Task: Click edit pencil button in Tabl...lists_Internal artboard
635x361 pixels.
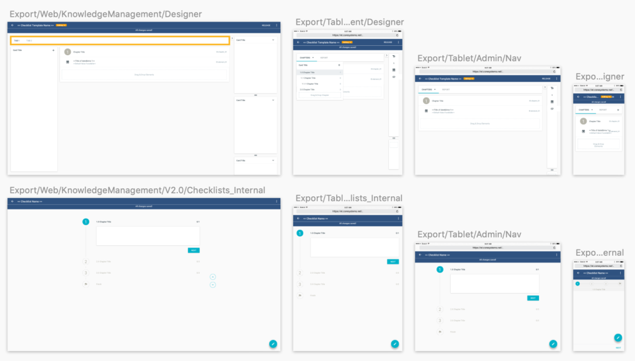Action: click(395, 344)
